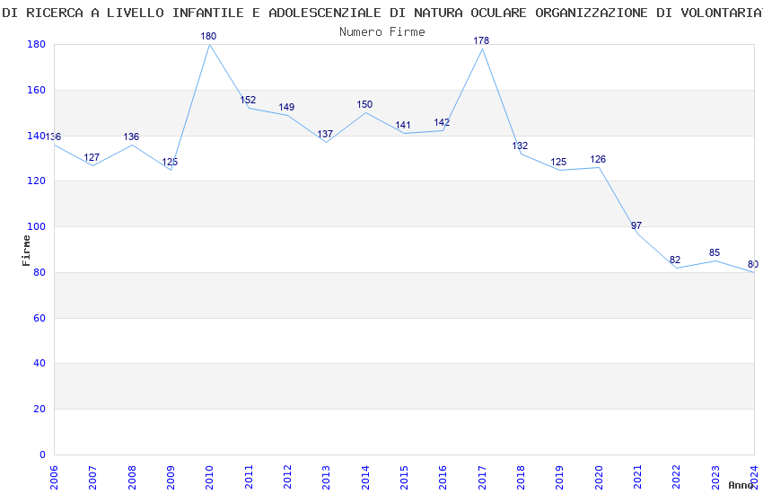Click the 120 y-axis tick label
The height and width of the screenshot is (494, 763).
click(36, 181)
